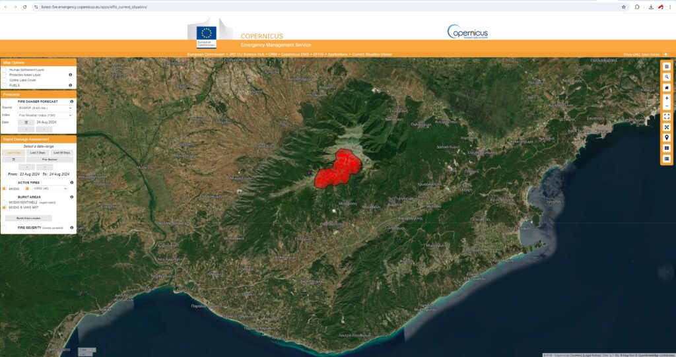Screen dimensions: 676x357
Task: Click the location pin marker icon
Action: tap(667, 137)
